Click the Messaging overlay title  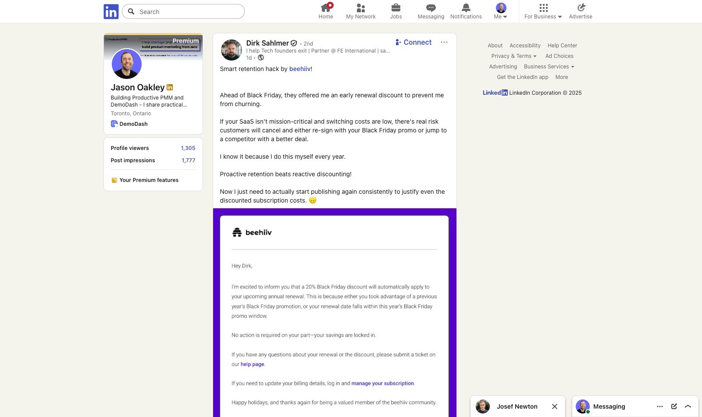(x=609, y=406)
